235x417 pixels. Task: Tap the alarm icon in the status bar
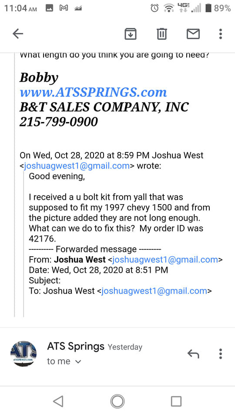coord(154,8)
